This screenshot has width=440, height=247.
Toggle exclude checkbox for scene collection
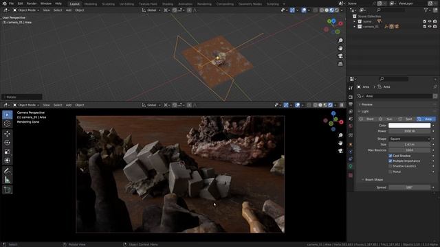click(425, 21)
